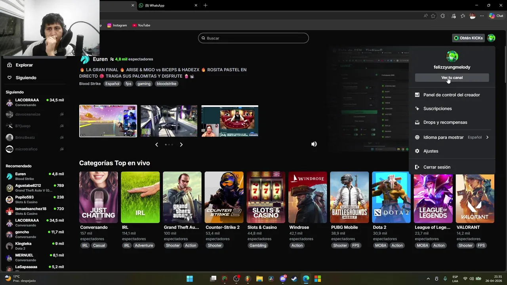
Task: Open the Instagram bookmark
Action: (x=117, y=25)
